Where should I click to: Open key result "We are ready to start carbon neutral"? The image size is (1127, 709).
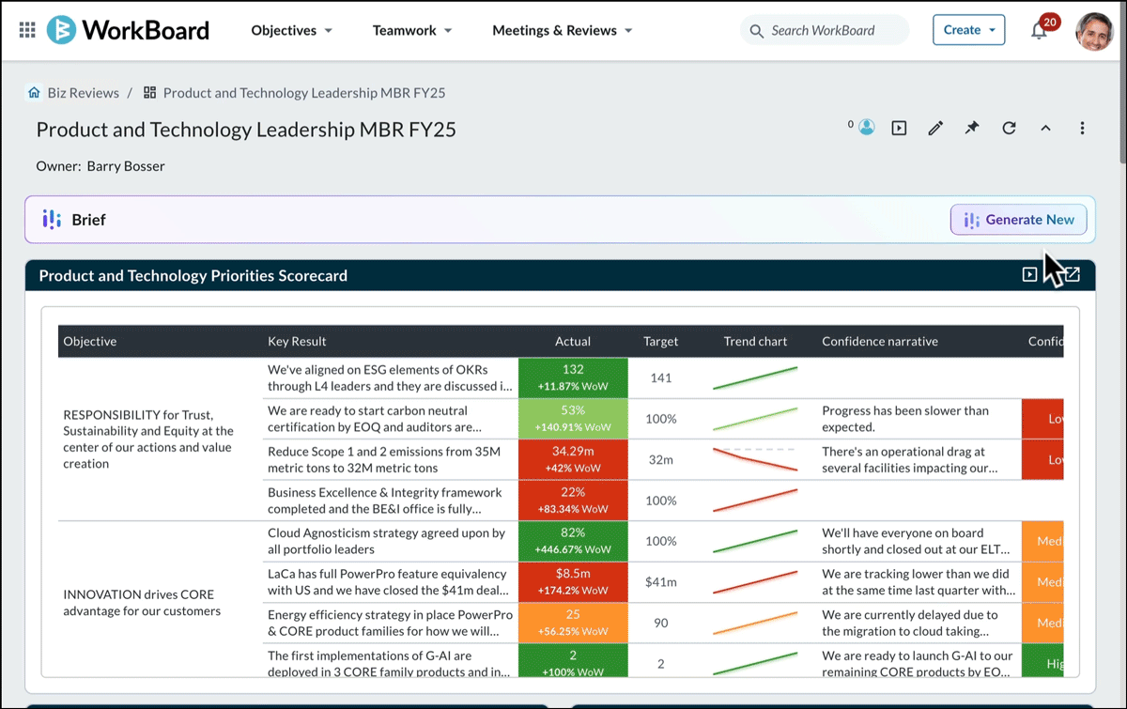click(375, 419)
